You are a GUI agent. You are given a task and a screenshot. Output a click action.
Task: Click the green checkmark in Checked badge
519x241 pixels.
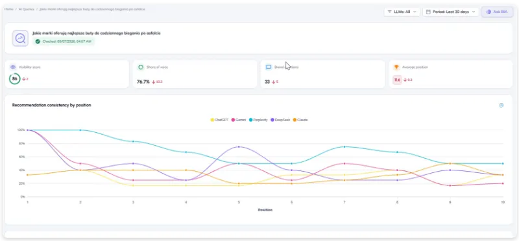(x=38, y=41)
